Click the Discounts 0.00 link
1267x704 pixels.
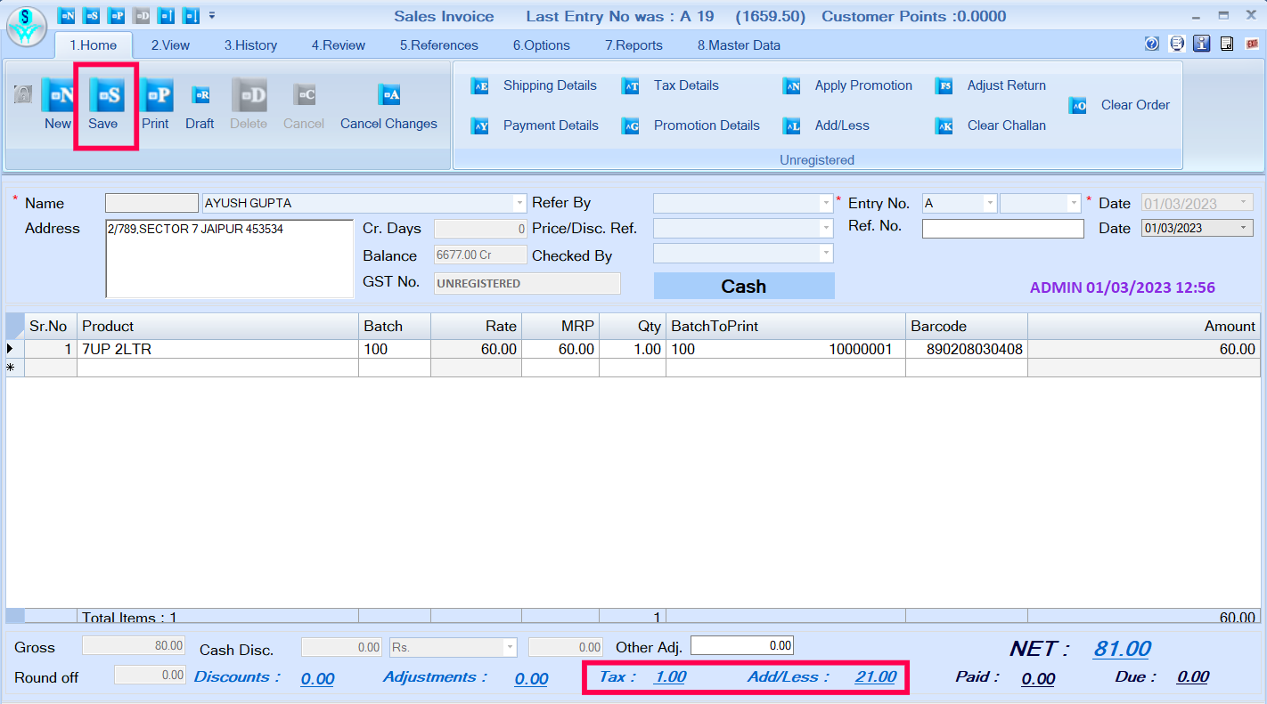click(x=317, y=678)
